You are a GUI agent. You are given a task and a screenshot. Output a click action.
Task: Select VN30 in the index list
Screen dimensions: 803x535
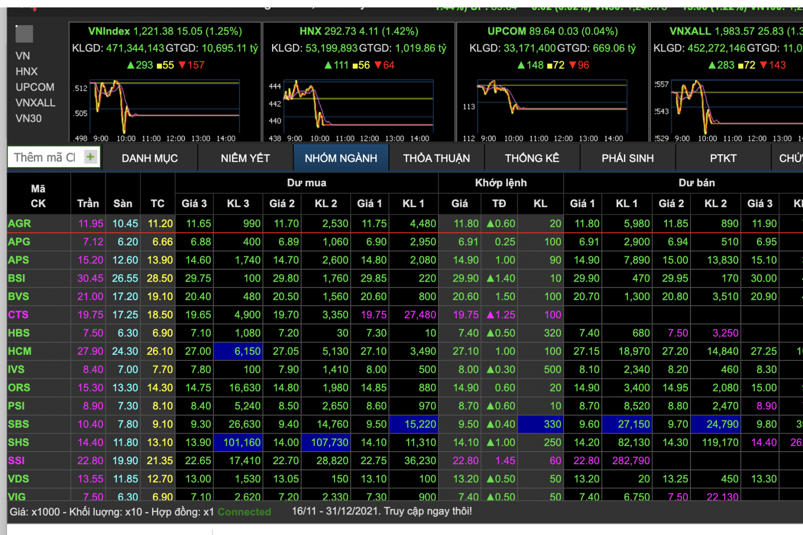click(29, 118)
